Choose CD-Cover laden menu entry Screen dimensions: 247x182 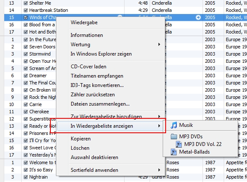tap(89, 67)
